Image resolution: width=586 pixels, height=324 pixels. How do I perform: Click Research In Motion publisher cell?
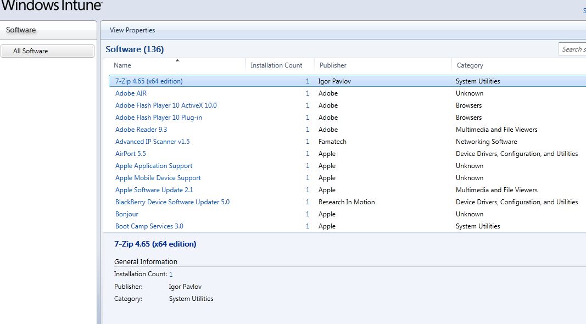(x=347, y=202)
